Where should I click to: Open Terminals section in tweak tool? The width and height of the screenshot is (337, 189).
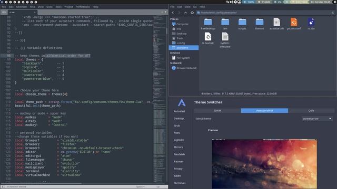(180, 183)
